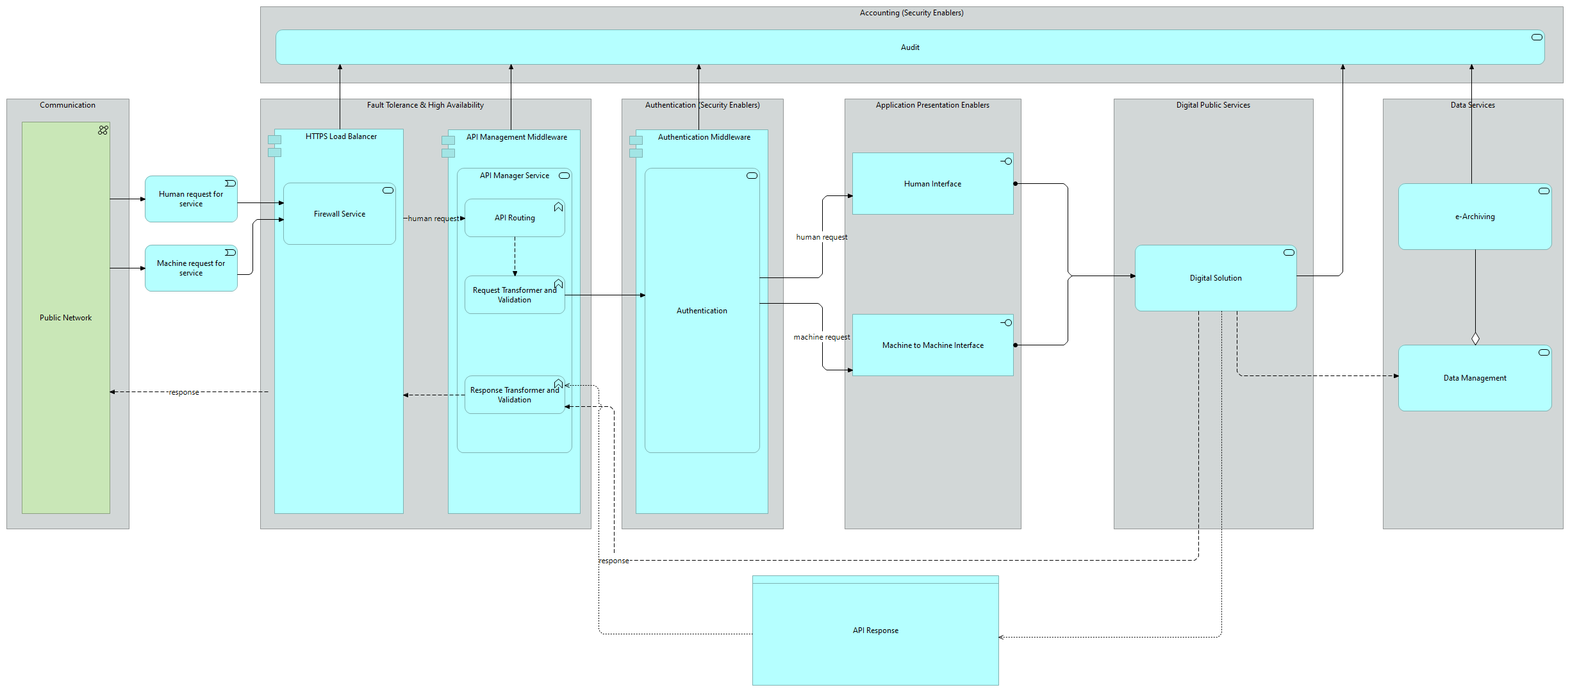
Task: Click the Digital Solution component icon
Action: (x=1289, y=252)
